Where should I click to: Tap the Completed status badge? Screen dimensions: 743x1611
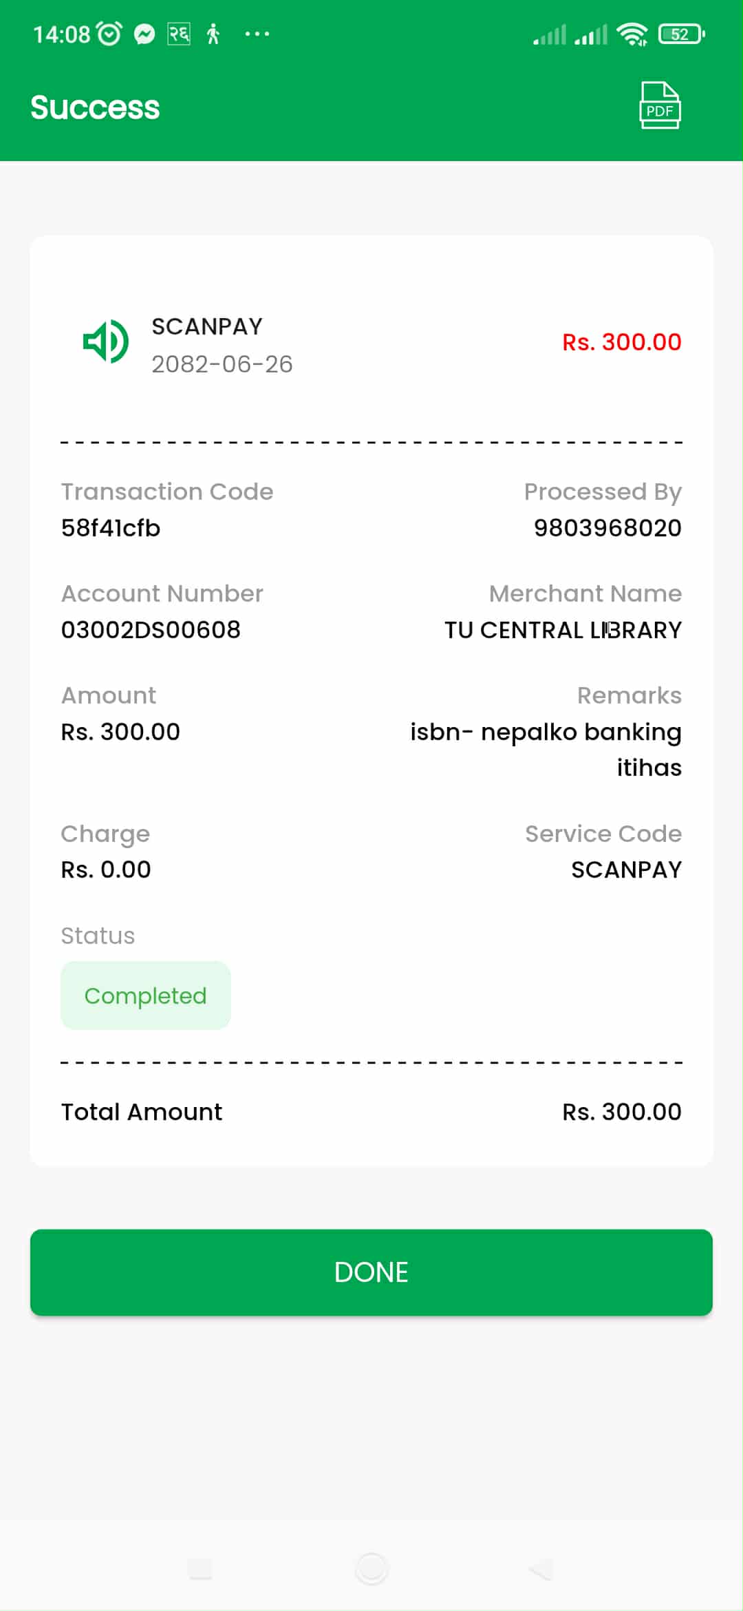145,996
